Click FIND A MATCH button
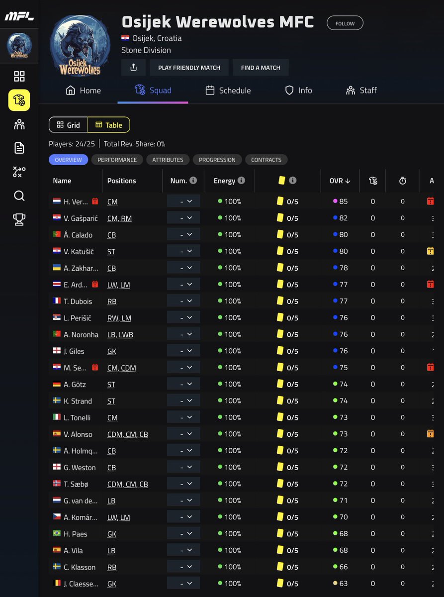This screenshot has width=444, height=597. pos(261,67)
